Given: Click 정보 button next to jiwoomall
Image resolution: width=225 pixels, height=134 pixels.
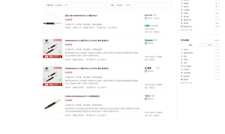Looking at the screenshot, I should click(155, 15).
